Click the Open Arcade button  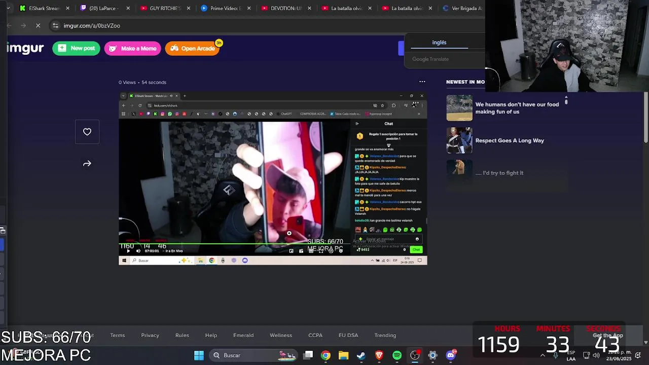pos(192,48)
